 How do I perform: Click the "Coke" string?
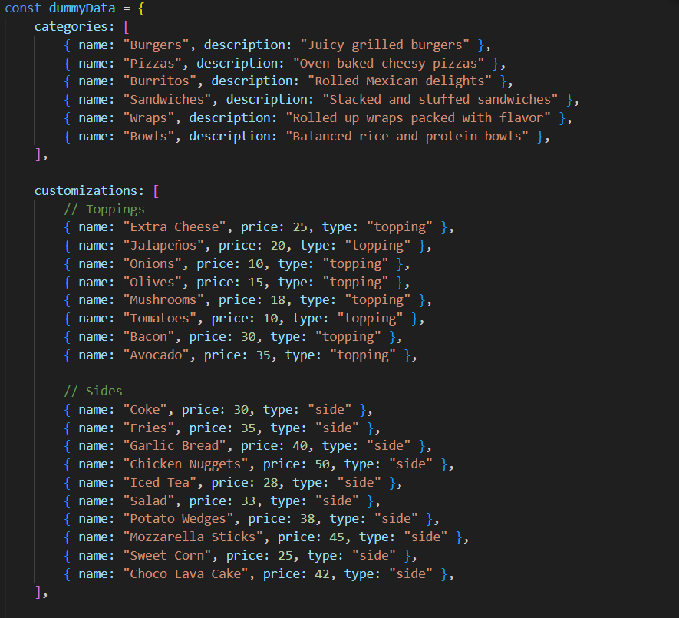(145, 410)
